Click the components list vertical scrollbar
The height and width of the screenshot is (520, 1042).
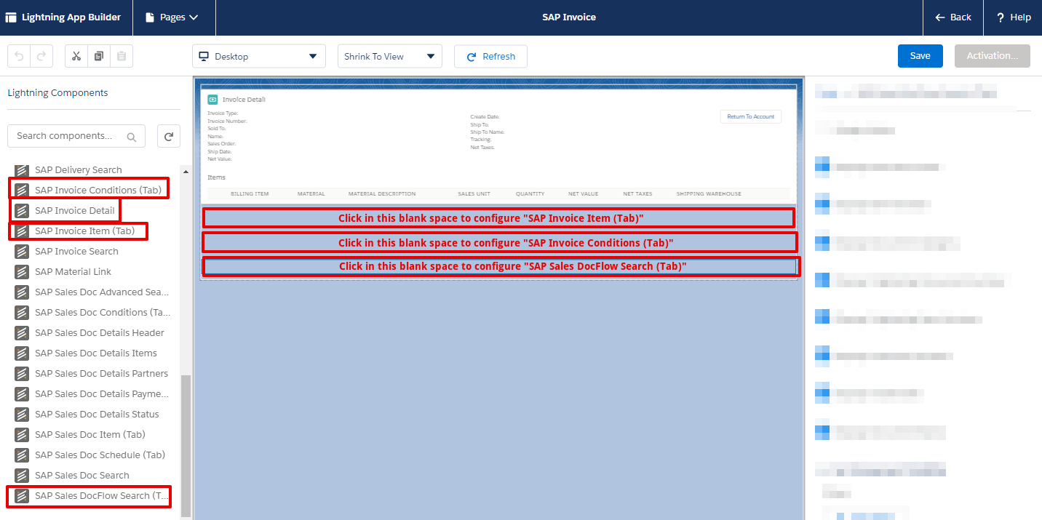(186, 445)
